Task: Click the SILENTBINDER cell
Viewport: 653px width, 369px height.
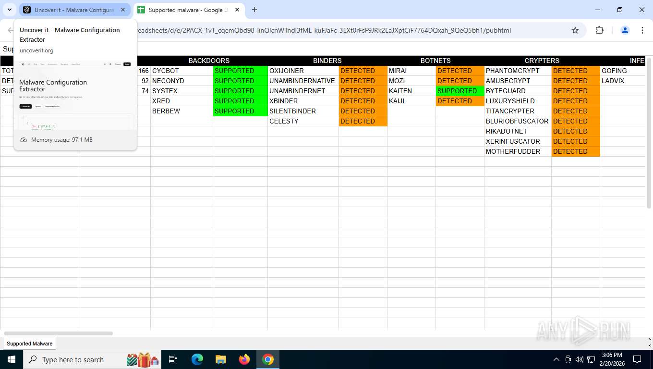Action: [x=303, y=111]
